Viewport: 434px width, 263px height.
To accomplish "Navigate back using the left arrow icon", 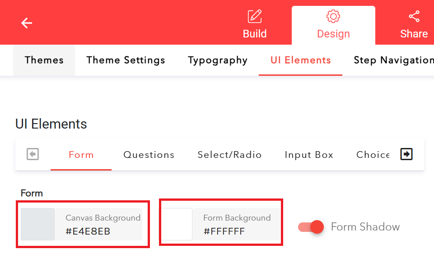I will point(27,23).
